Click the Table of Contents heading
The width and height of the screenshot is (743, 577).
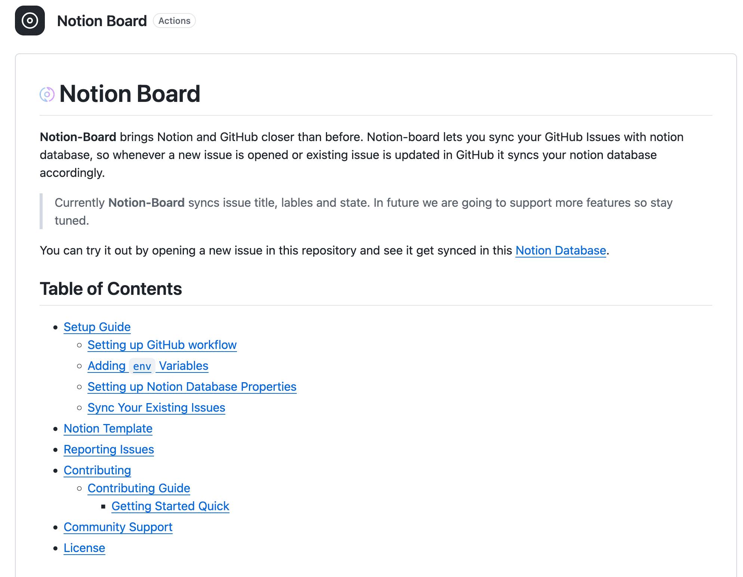[111, 288]
